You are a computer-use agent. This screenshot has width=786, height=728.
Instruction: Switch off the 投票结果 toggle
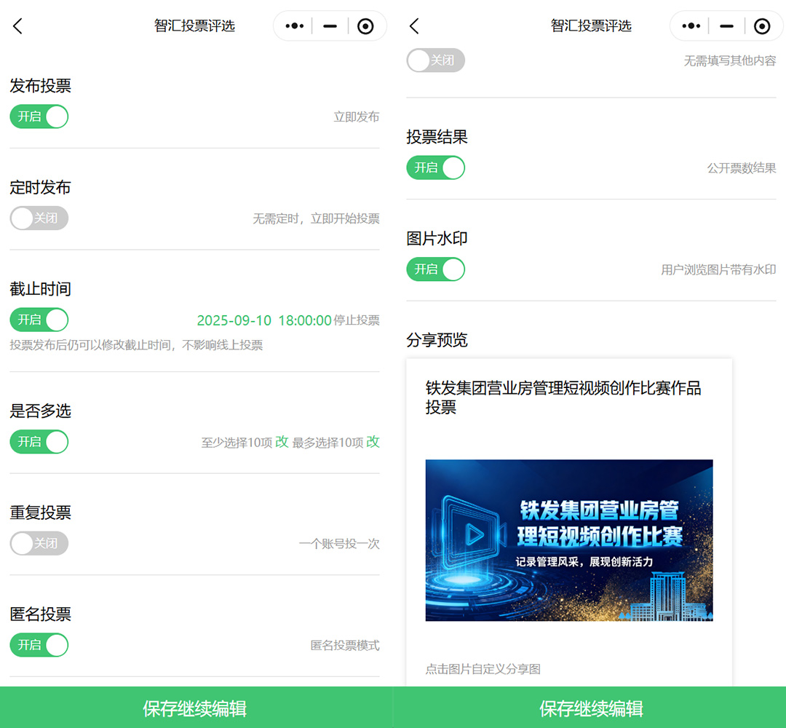coord(435,167)
